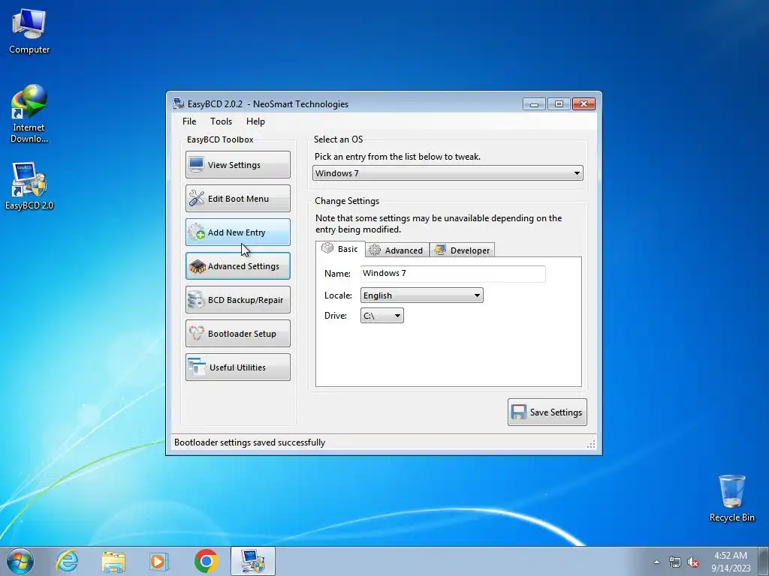Open the Edit Boot Menu section
Screen dimensions: 769x576
click(x=238, y=198)
